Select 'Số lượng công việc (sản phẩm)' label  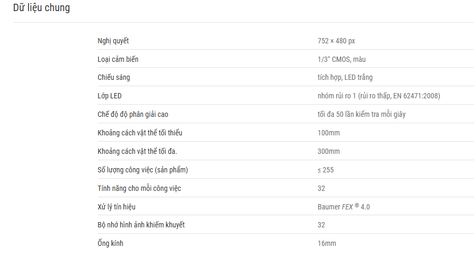pos(143,170)
